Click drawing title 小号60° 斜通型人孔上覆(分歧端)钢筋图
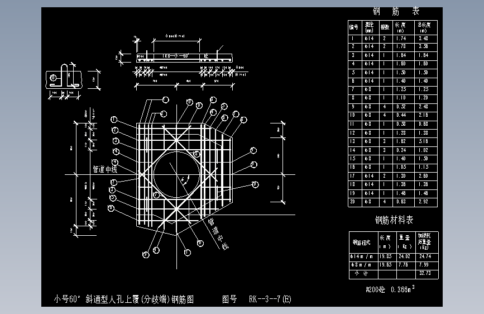This screenshot has width=484, height=314. tap(124, 299)
